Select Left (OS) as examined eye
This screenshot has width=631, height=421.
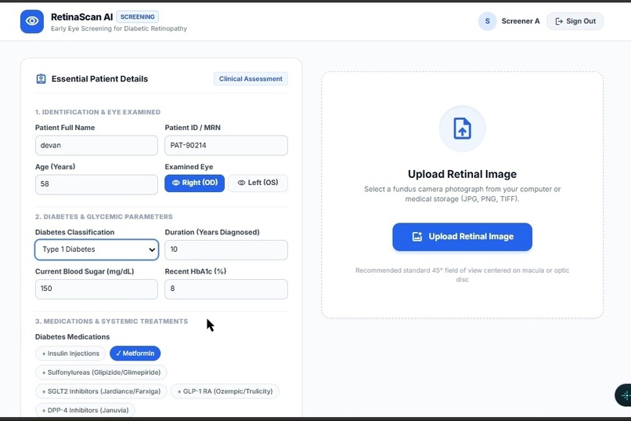pyautogui.click(x=258, y=183)
